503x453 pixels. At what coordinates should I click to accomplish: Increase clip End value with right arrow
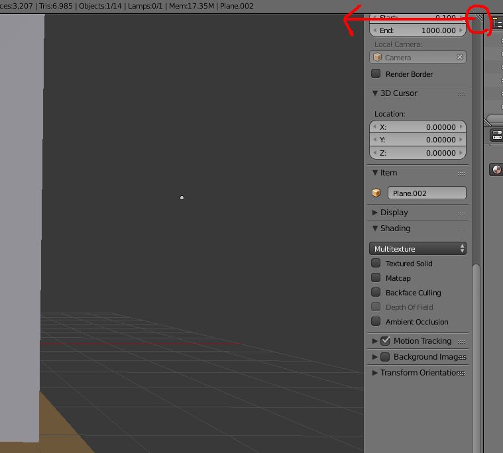461,30
